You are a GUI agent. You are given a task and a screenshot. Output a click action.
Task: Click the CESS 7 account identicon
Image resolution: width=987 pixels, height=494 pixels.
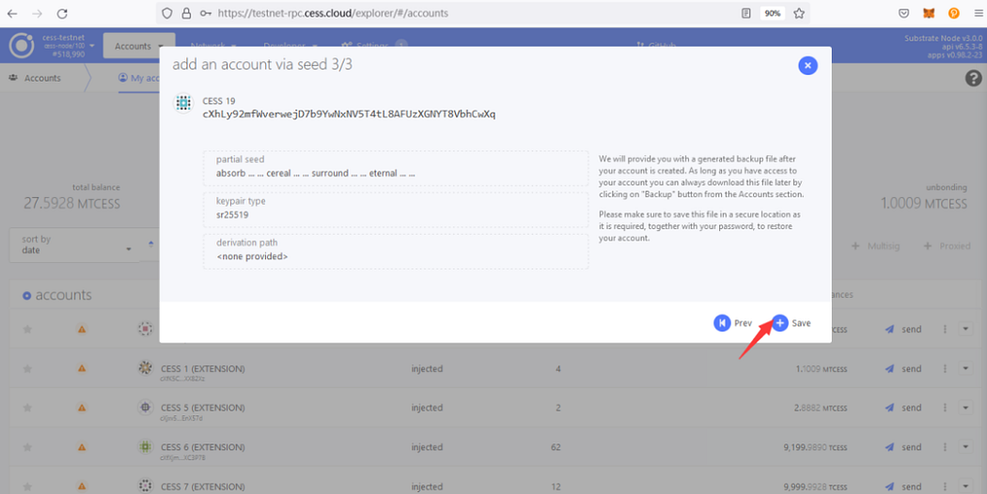point(146,486)
